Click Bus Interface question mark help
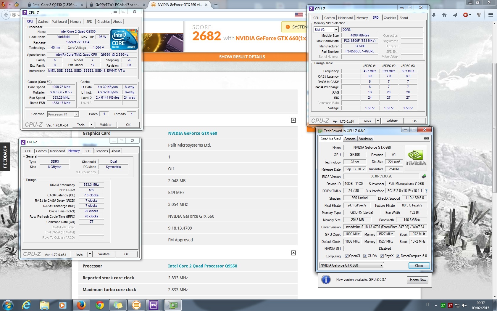Image resolution: width=497 pixels, height=311 pixels. coord(426,191)
